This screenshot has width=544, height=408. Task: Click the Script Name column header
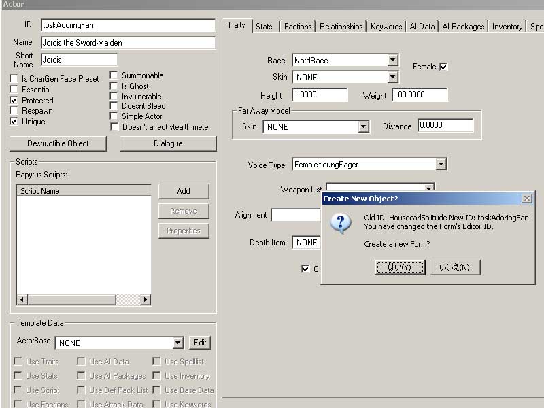[84, 191]
